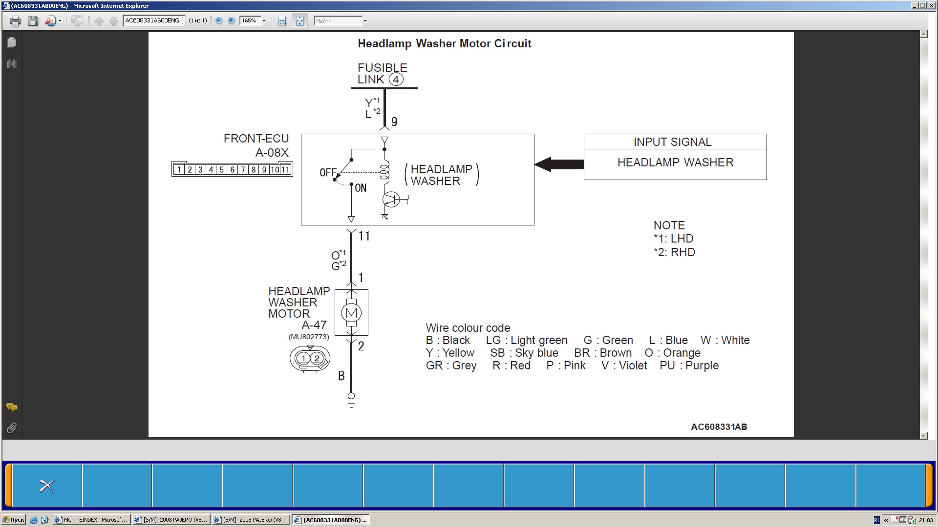Viewport: 938px width, 527px height.
Task: Select the fit width page icon
Action: point(282,21)
